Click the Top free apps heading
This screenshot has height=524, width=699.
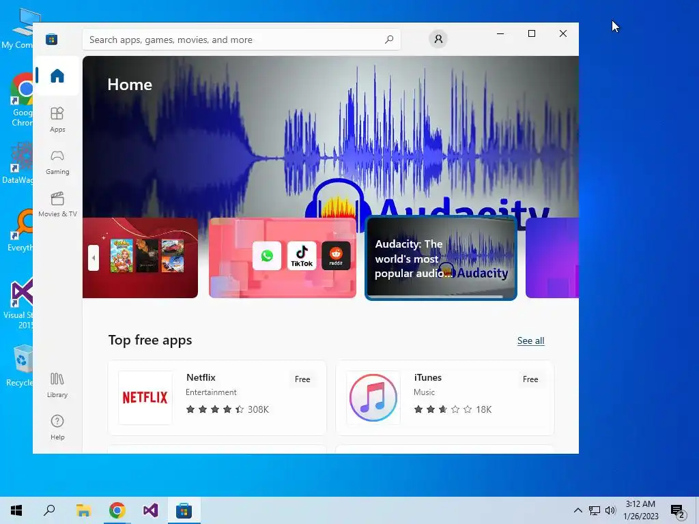click(149, 340)
